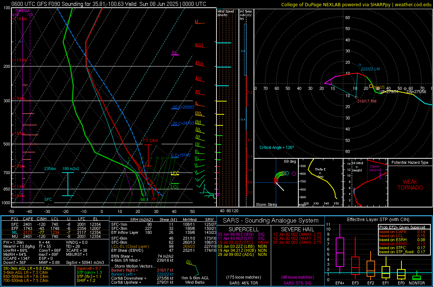
Task: Select the 15 km height marker
Action: coord(22,19)
